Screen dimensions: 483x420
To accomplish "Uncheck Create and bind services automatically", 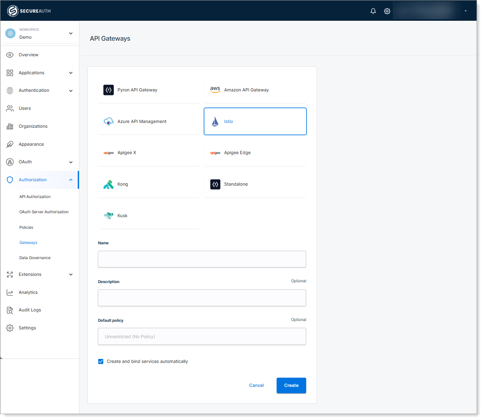I will point(101,362).
